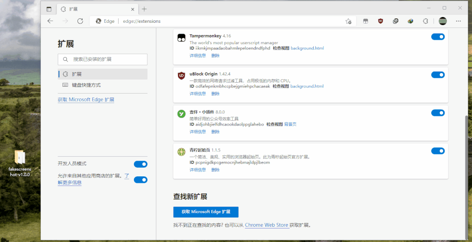
Task: Click the back arrow navigation button
Action: click(50, 21)
